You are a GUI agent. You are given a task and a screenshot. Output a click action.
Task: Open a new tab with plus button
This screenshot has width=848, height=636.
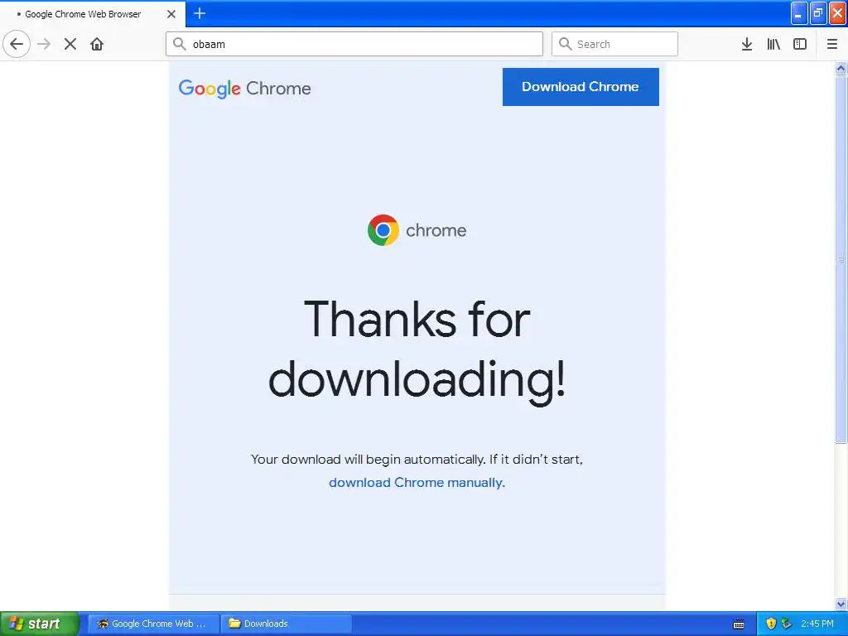[x=200, y=13]
